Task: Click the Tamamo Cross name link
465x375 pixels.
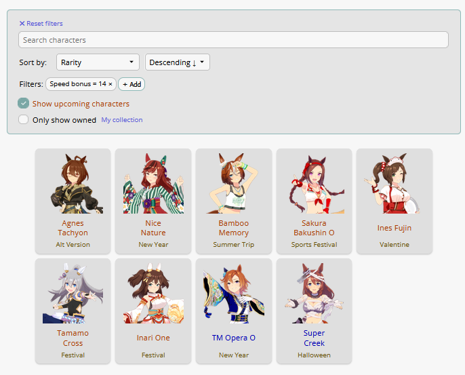Action: pyautogui.click(x=73, y=338)
